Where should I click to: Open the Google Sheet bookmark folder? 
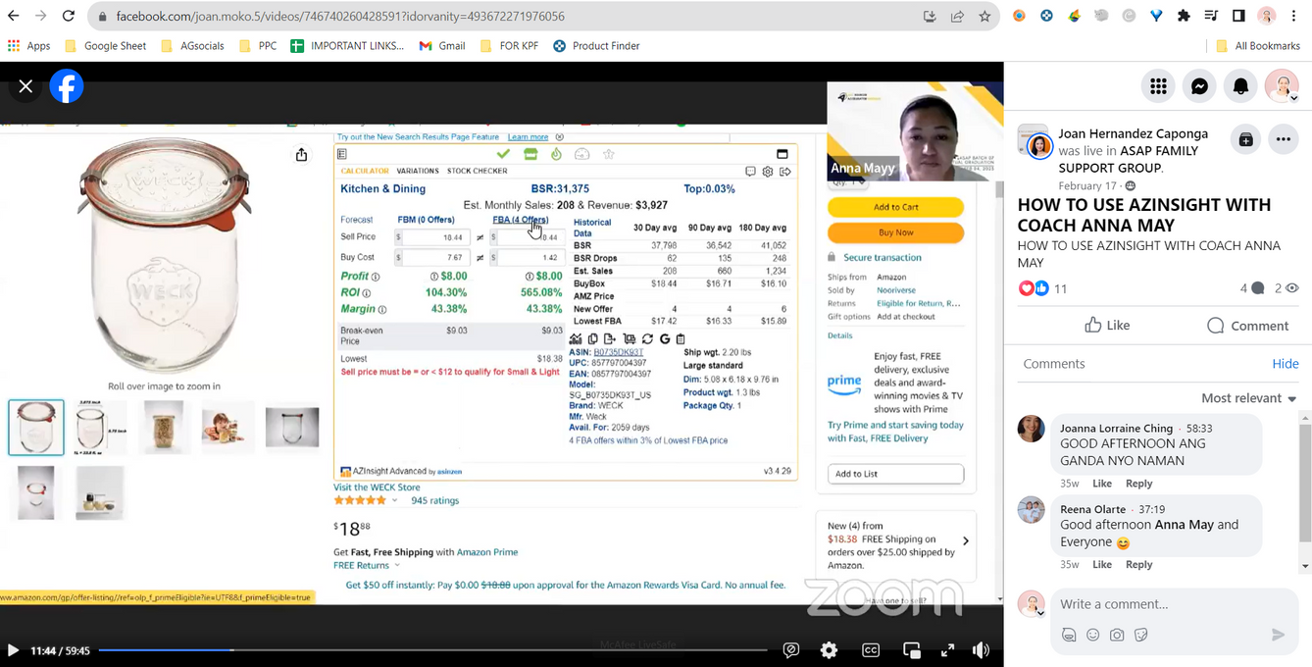105,46
